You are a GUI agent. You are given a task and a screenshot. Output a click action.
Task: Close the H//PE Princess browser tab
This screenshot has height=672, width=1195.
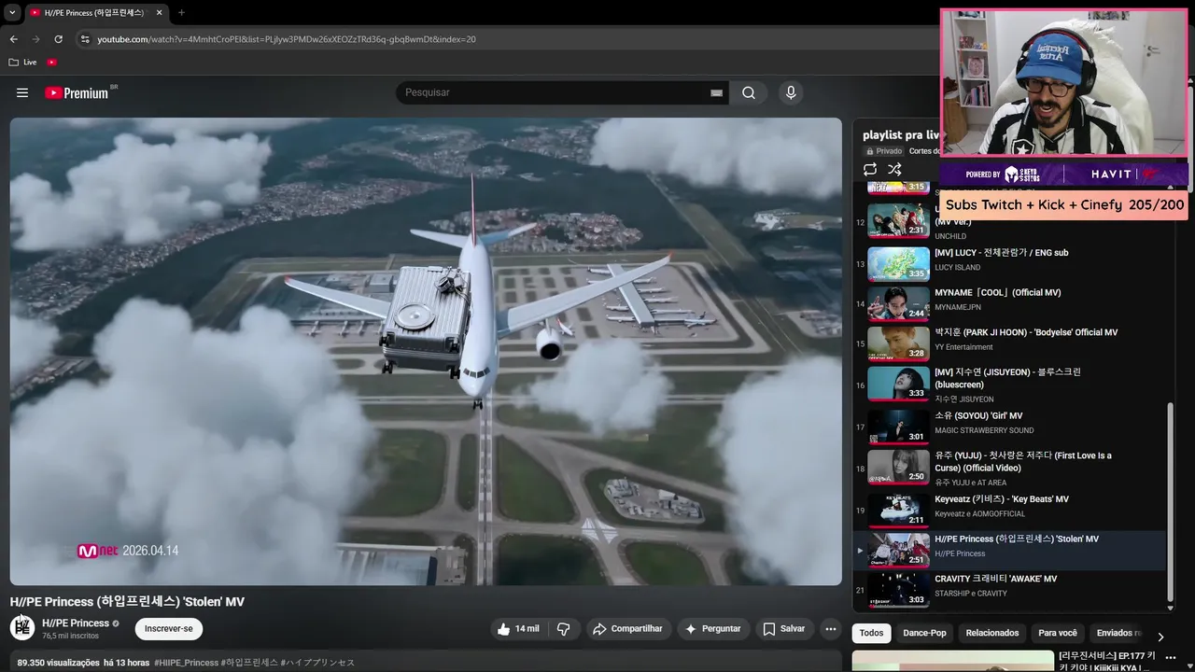point(159,13)
